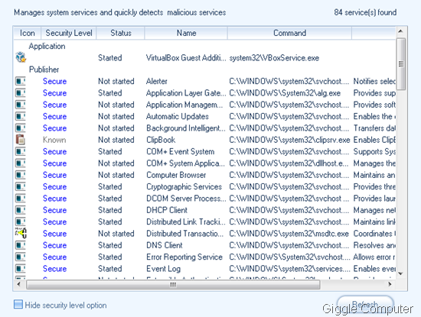This screenshot has width=421, height=317.
Task: Select the Application Layer Gate... service name
Action: (186, 92)
